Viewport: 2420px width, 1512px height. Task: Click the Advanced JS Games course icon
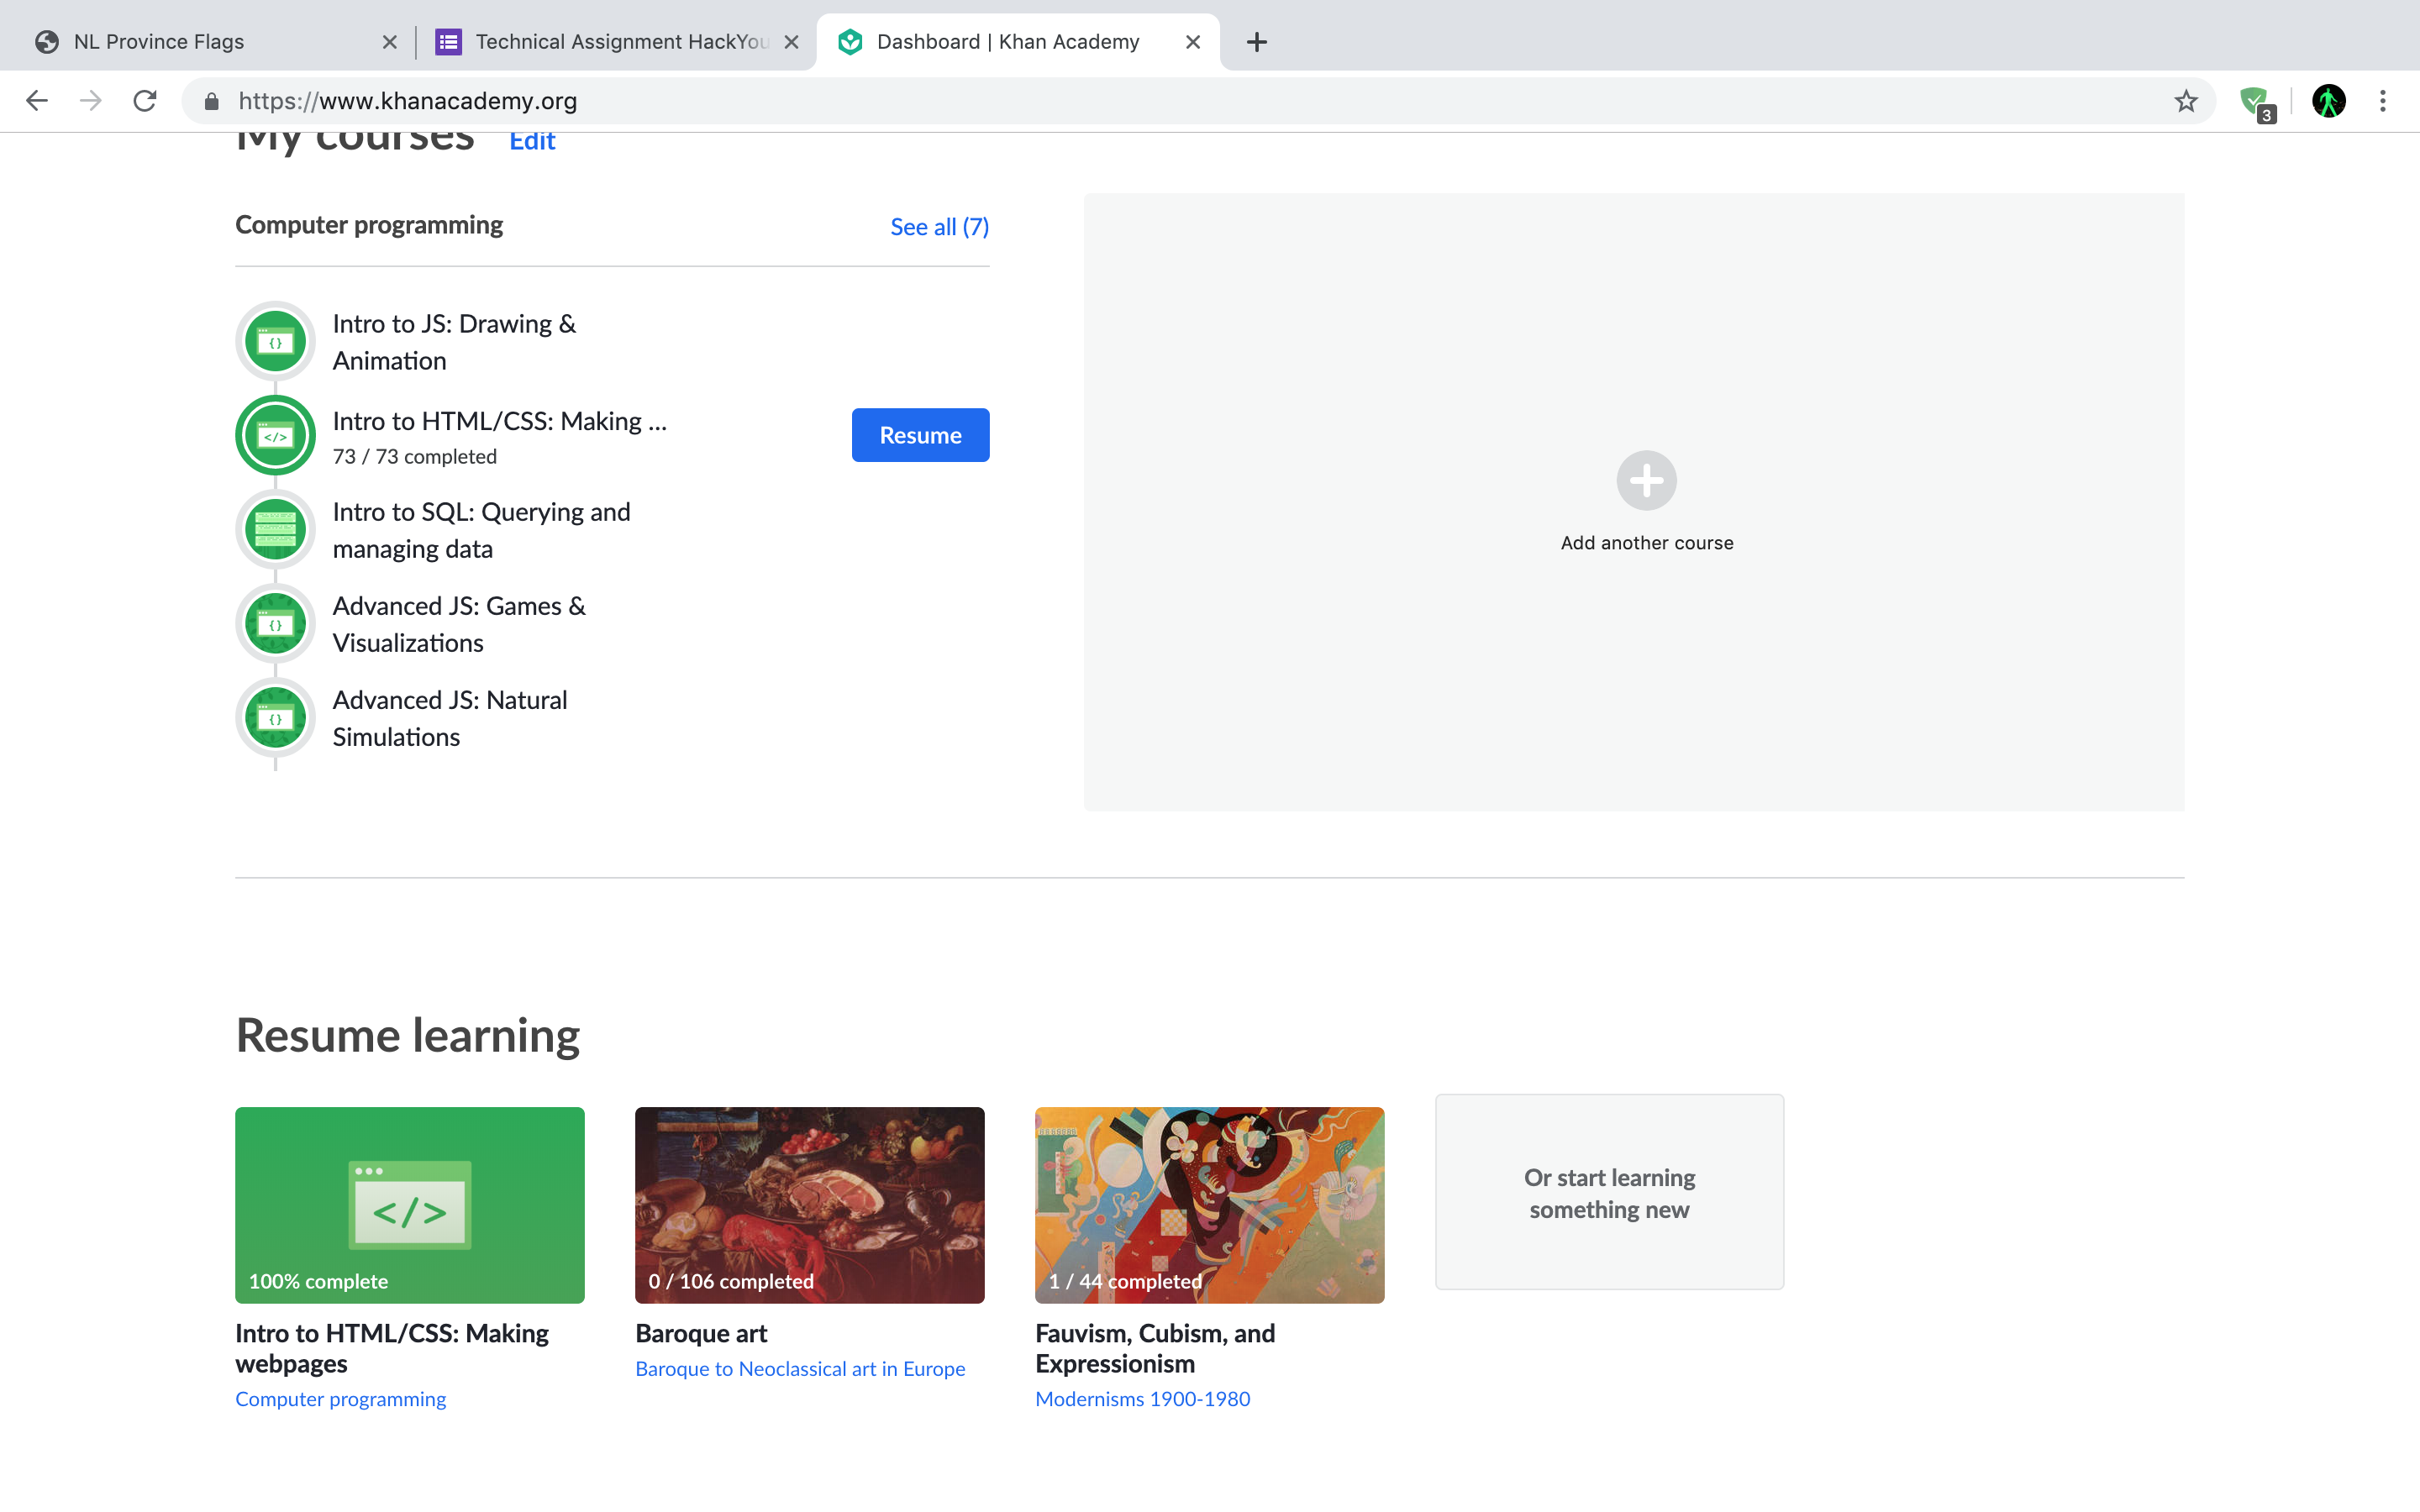pos(275,623)
